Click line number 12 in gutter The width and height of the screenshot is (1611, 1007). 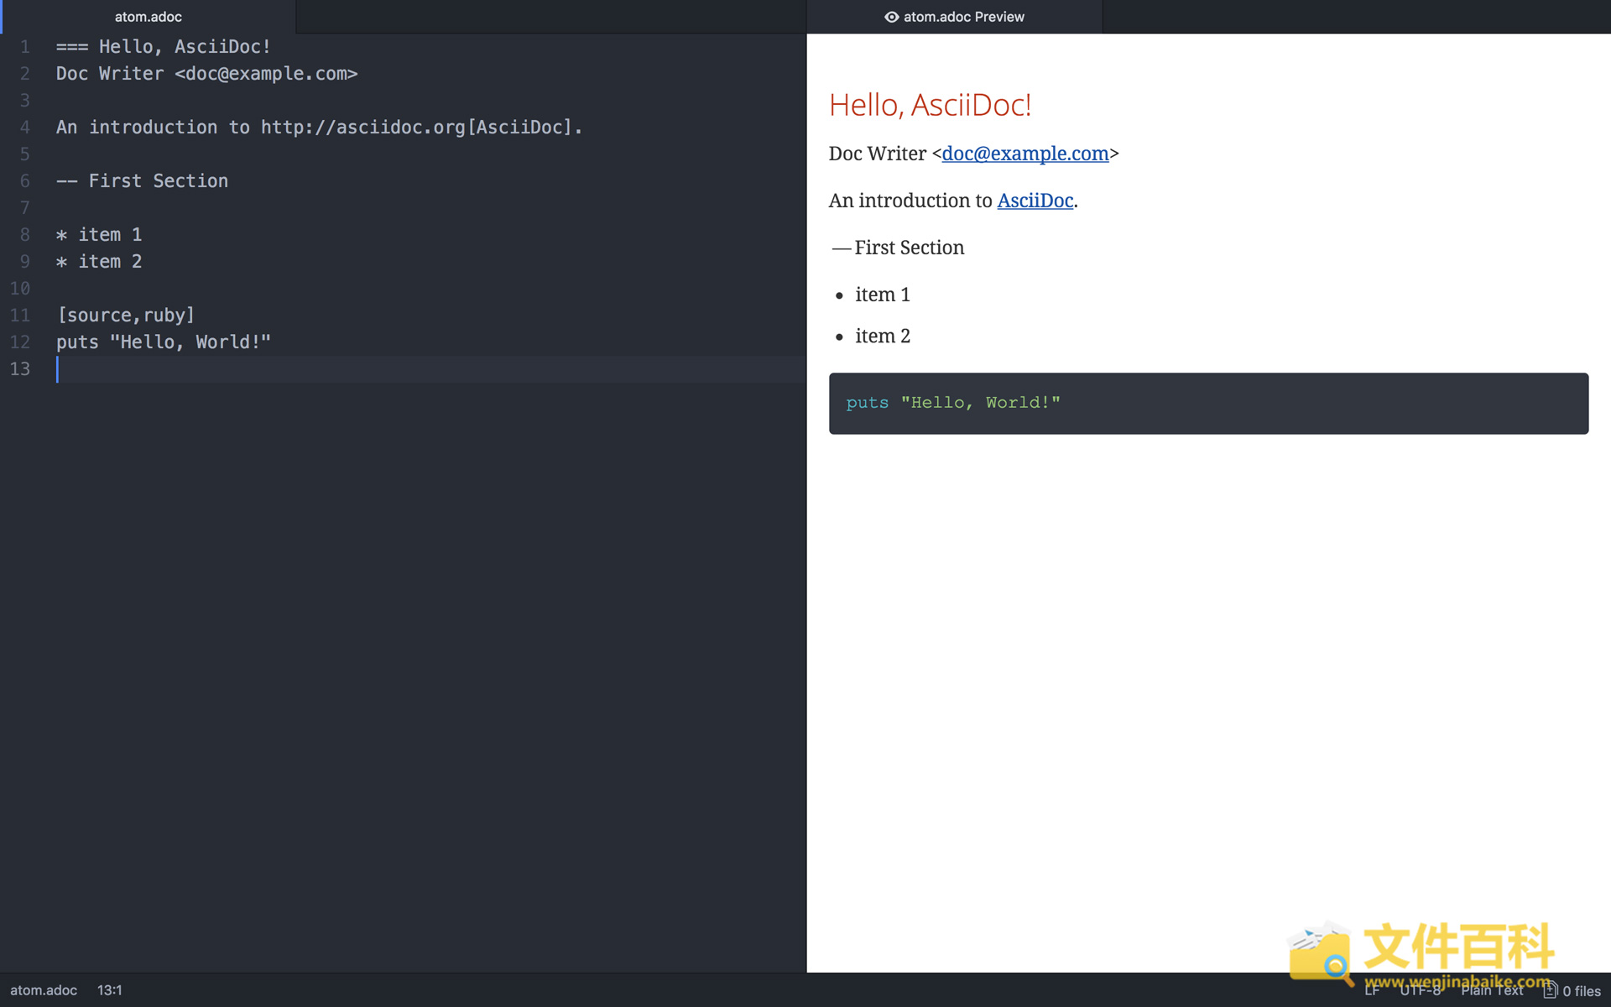[20, 342]
